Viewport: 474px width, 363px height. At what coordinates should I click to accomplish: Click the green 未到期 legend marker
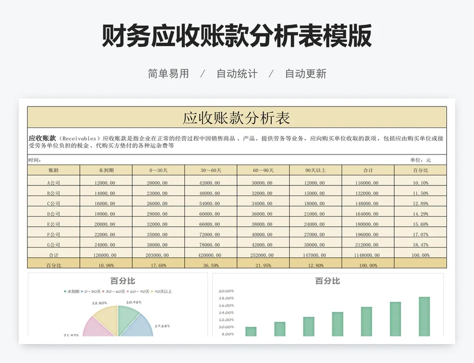(x=65, y=291)
